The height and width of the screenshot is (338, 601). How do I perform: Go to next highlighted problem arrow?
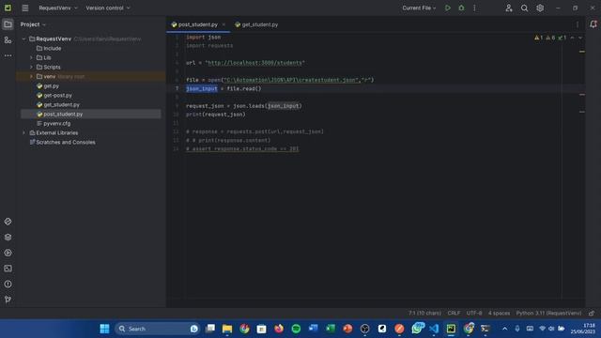pos(580,38)
